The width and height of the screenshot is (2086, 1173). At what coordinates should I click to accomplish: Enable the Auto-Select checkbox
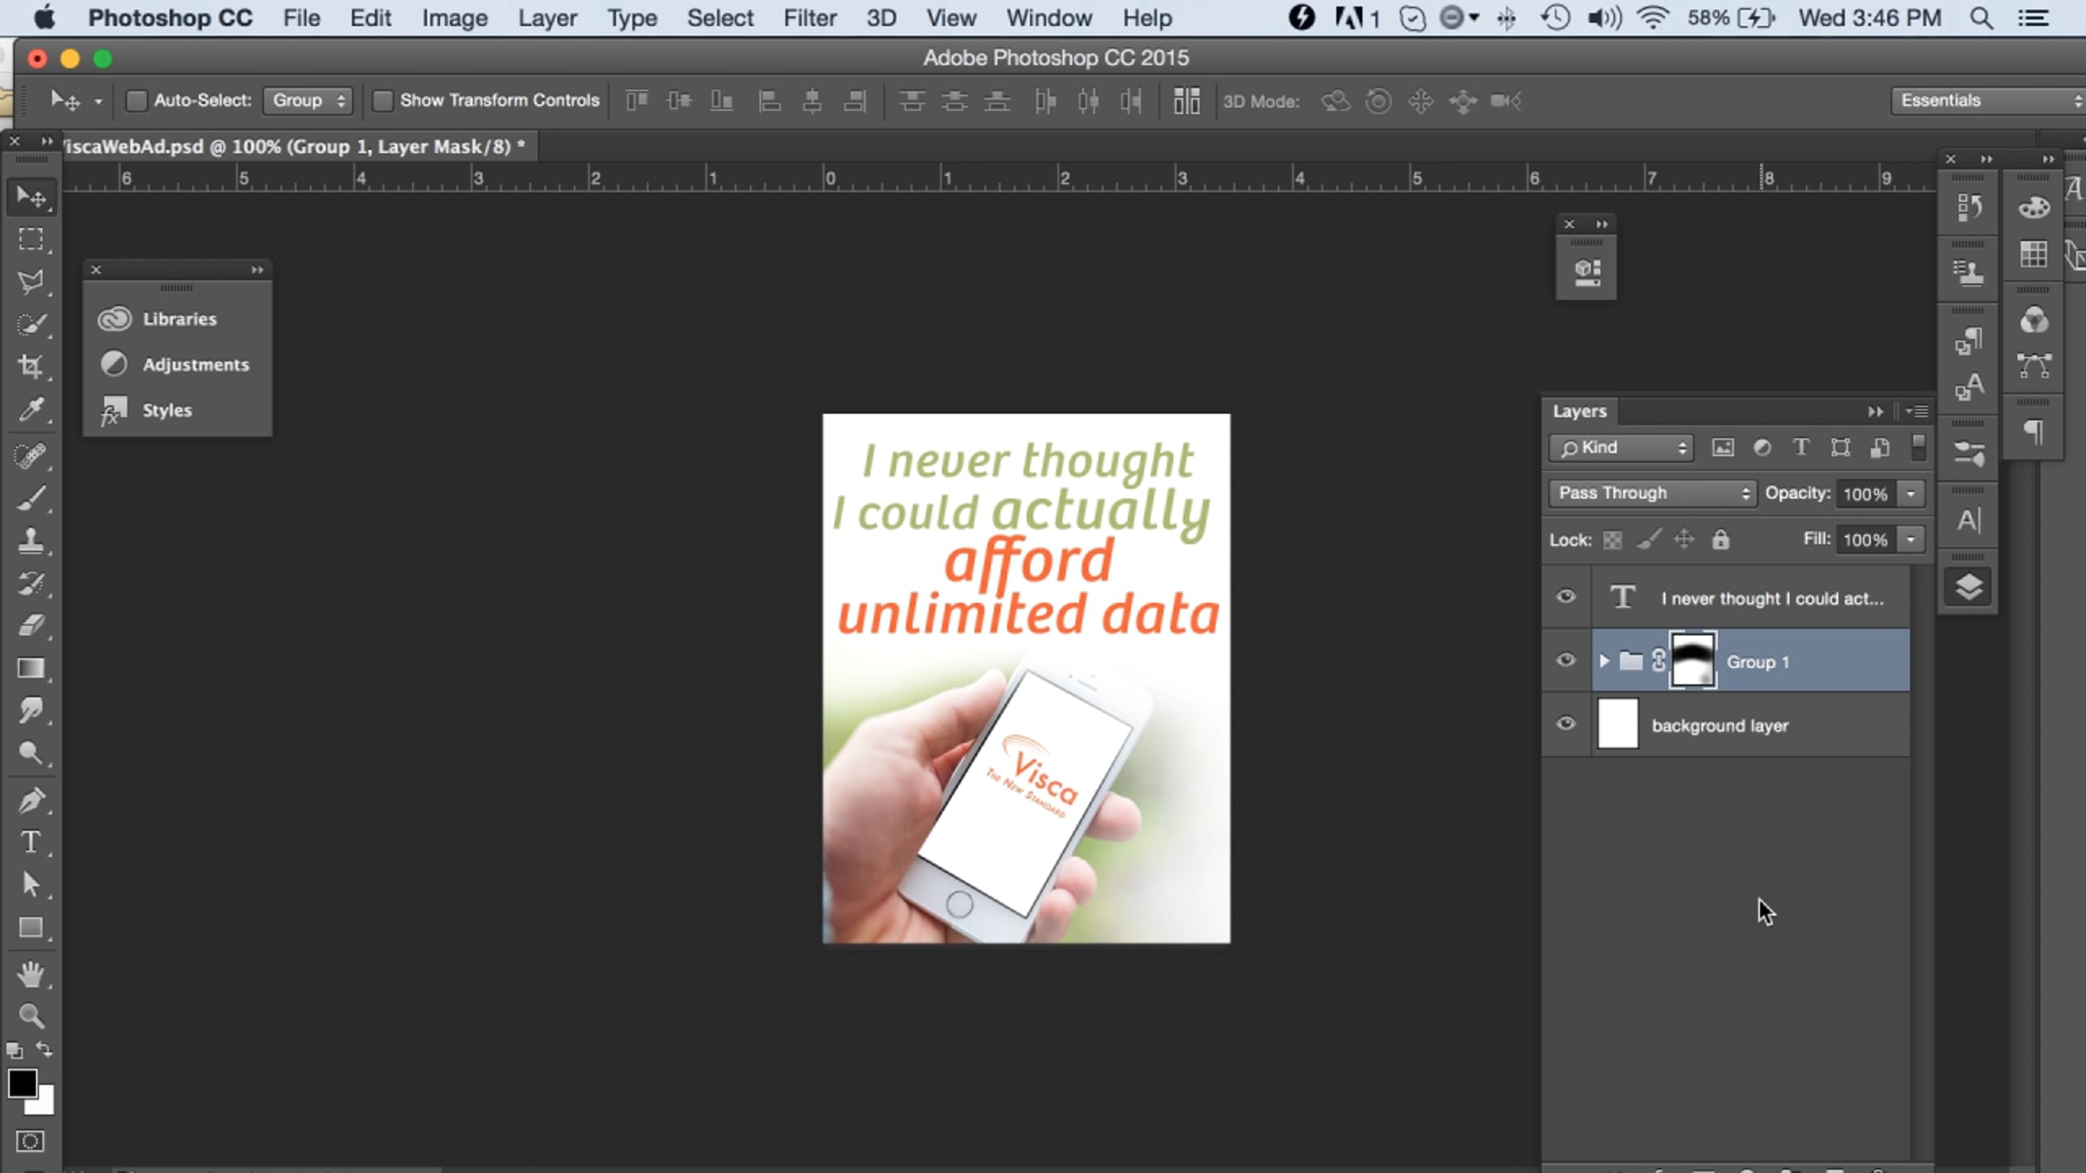tap(136, 101)
